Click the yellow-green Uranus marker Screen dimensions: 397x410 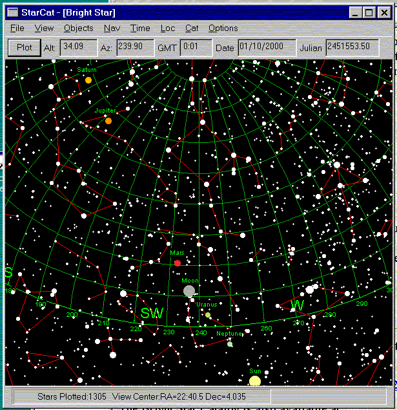(x=208, y=315)
